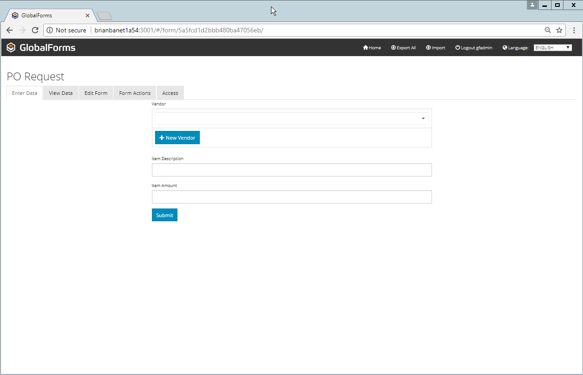Click Export All in the header
This screenshot has width=583, height=375.
pyautogui.click(x=403, y=48)
